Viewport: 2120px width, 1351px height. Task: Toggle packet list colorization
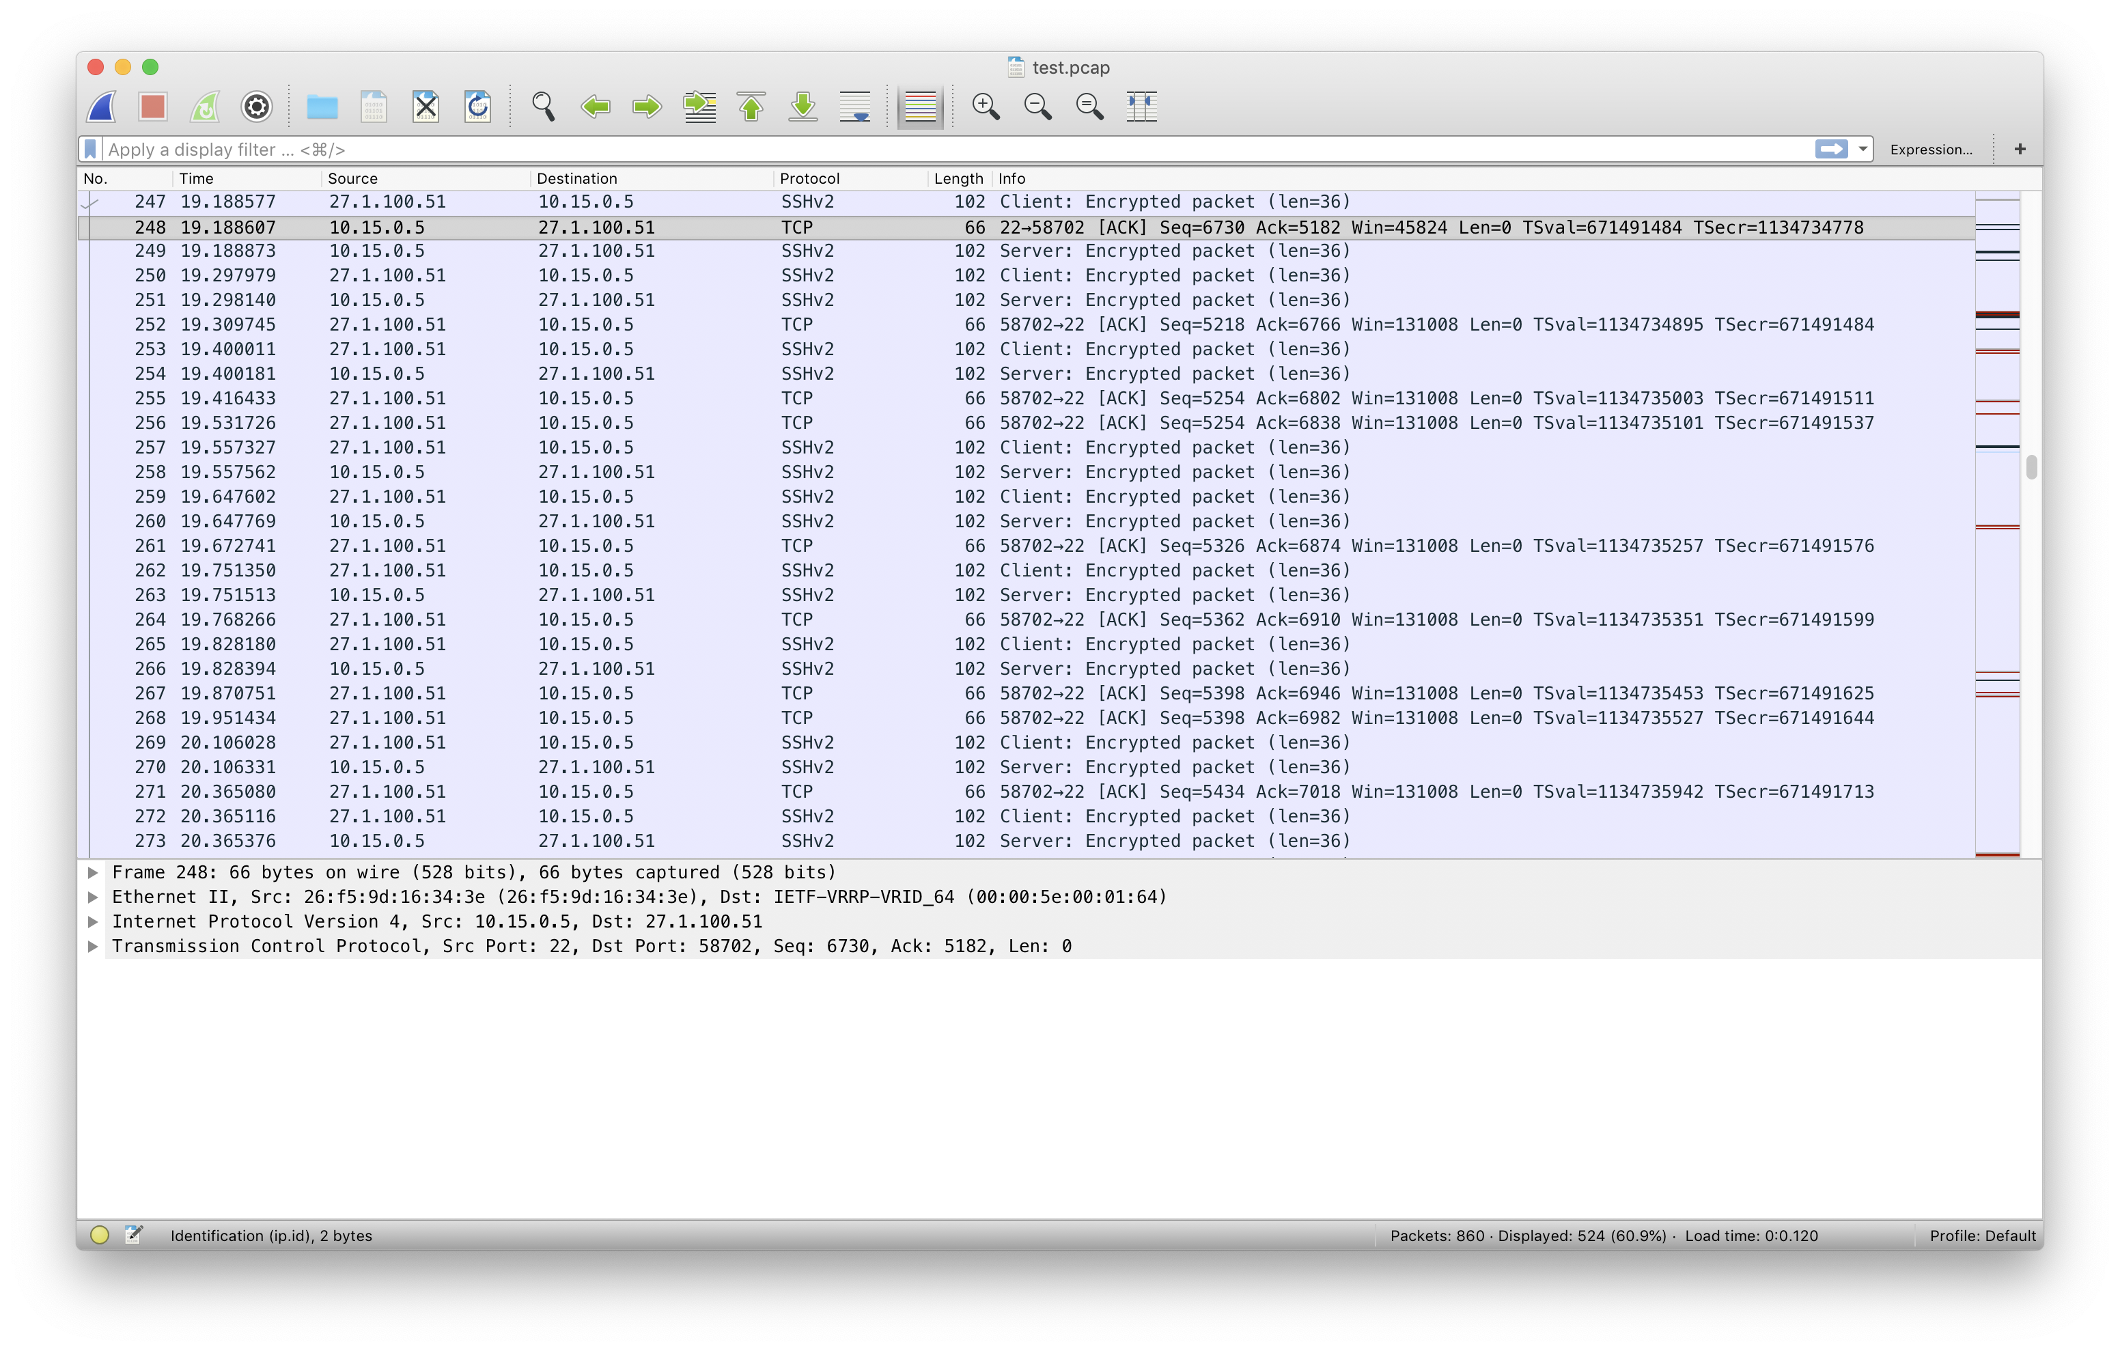pos(920,107)
